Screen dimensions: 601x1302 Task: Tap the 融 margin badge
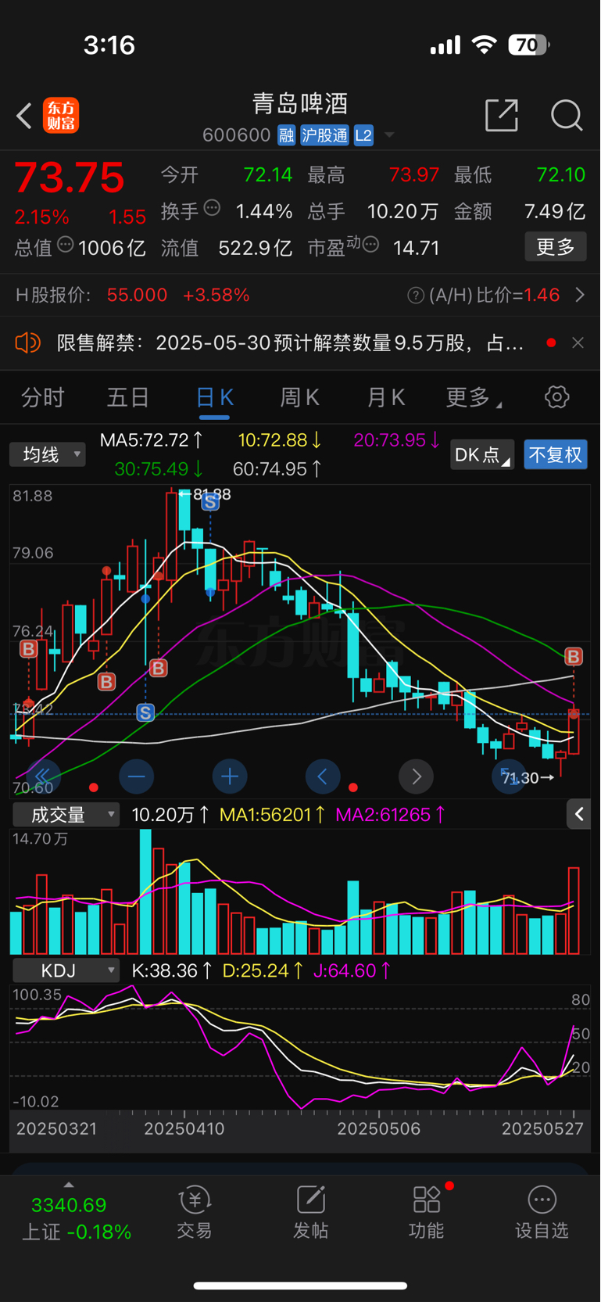pos(286,135)
